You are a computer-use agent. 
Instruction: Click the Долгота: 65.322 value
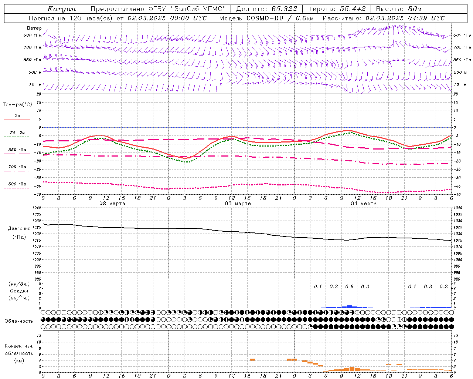coord(266,9)
